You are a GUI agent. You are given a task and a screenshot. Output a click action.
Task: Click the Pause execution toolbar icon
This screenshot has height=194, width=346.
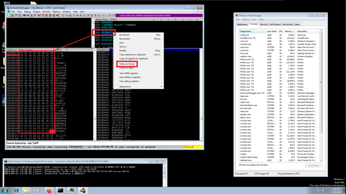coord(35,15)
